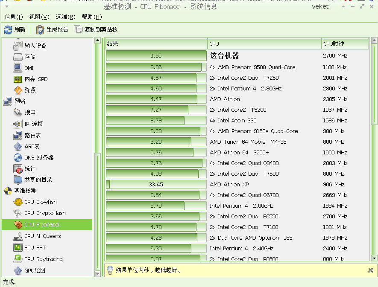
Task: Select the 输入设备 input devices icon
Action: (18, 46)
